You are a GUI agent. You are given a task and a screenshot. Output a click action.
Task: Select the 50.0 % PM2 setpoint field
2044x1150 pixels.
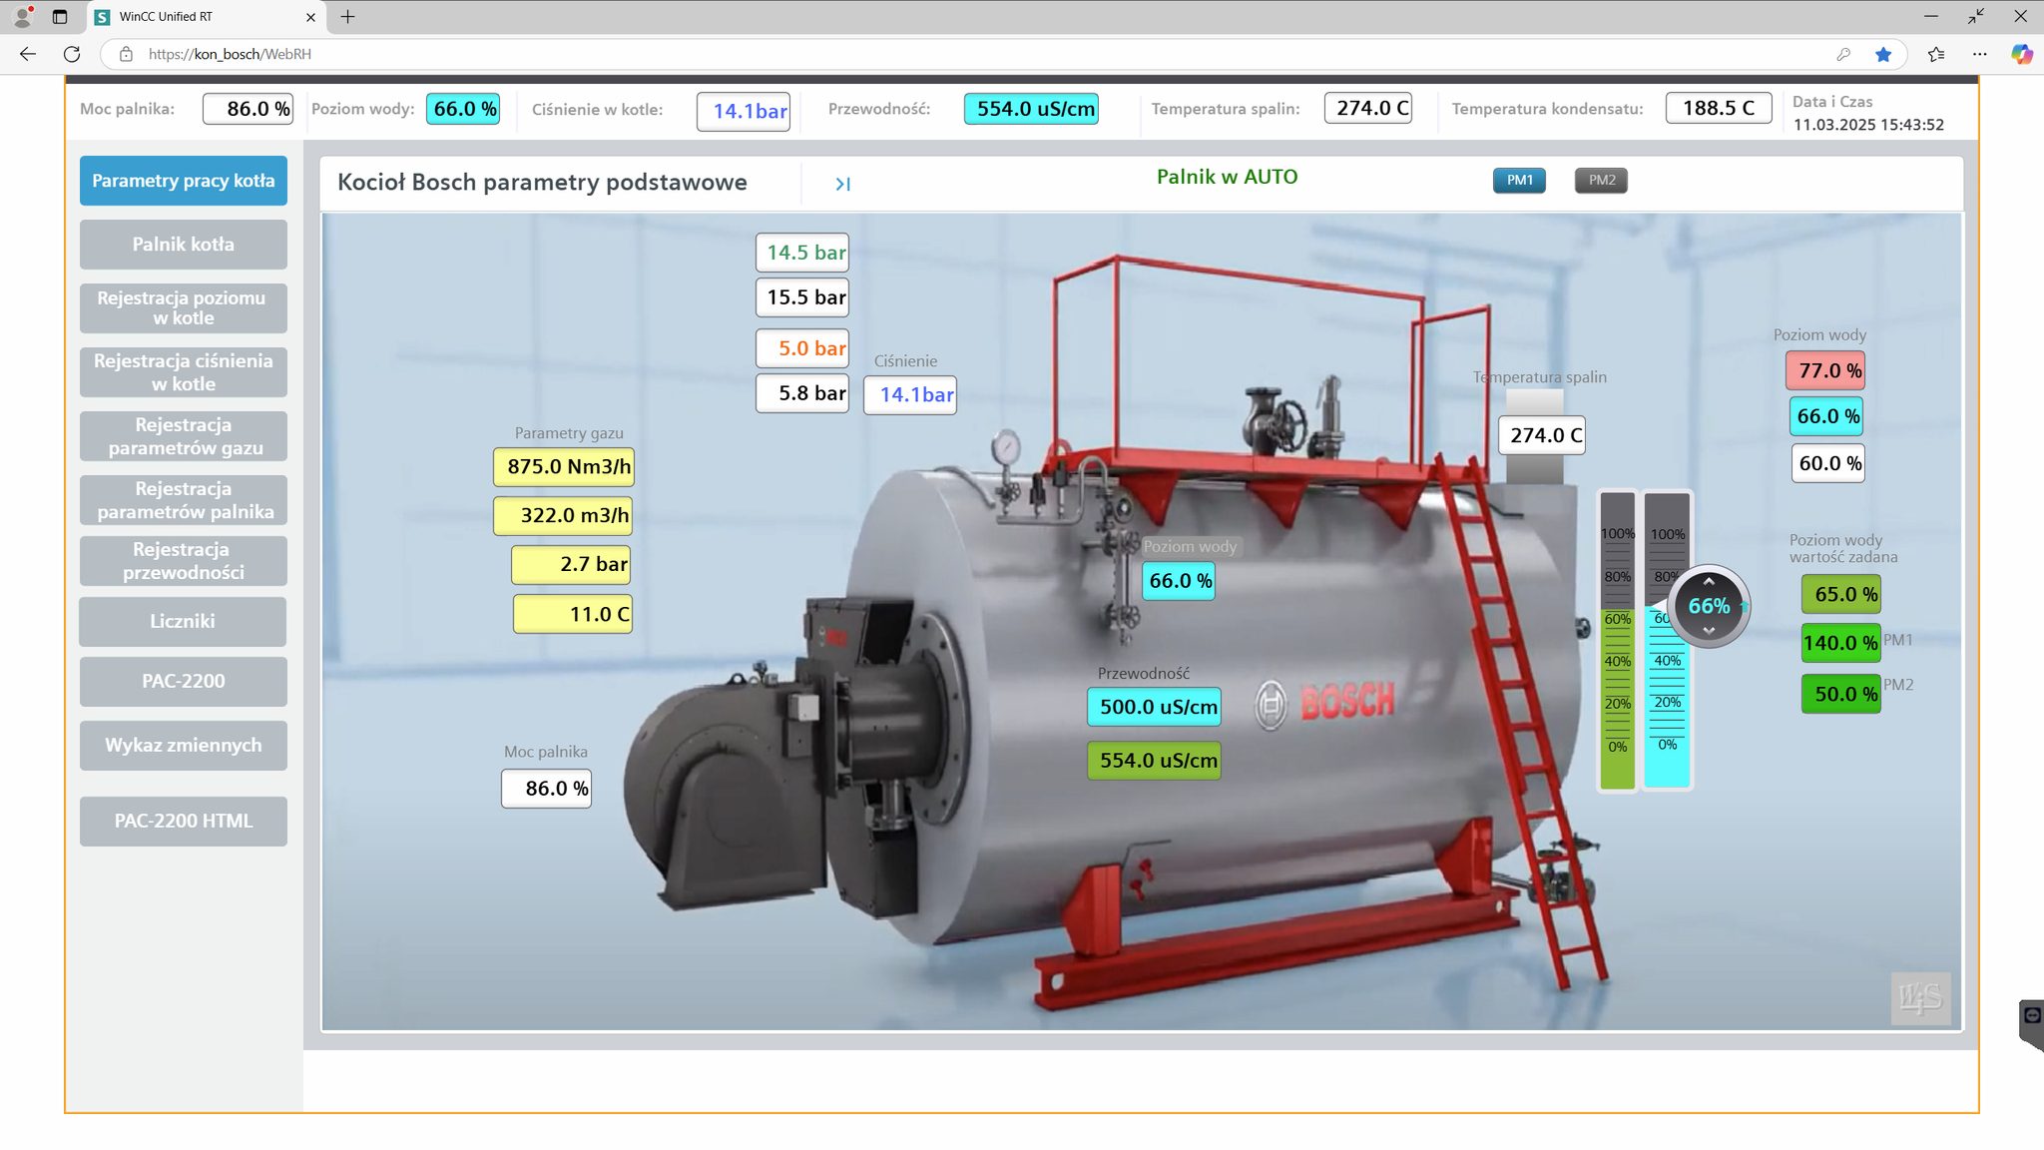(x=1841, y=695)
